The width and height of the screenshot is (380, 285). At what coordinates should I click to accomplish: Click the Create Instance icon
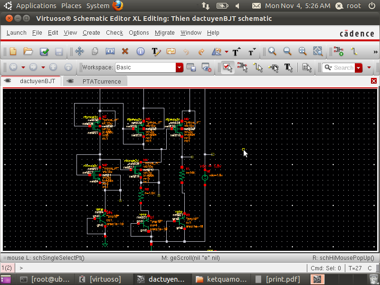pos(338,51)
